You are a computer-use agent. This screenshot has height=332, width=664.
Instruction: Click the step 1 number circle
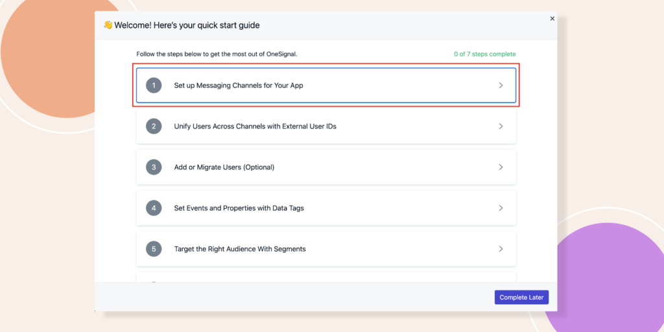click(x=154, y=86)
